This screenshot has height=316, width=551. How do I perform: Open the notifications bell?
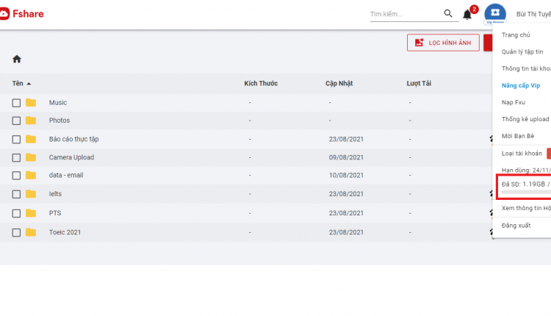tap(467, 15)
